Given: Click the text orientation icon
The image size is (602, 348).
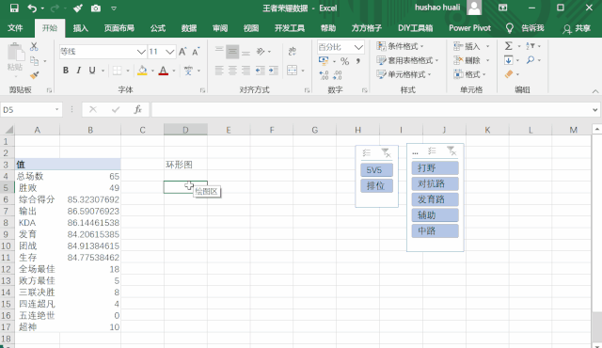Looking at the screenshot, I should [x=261, y=52].
